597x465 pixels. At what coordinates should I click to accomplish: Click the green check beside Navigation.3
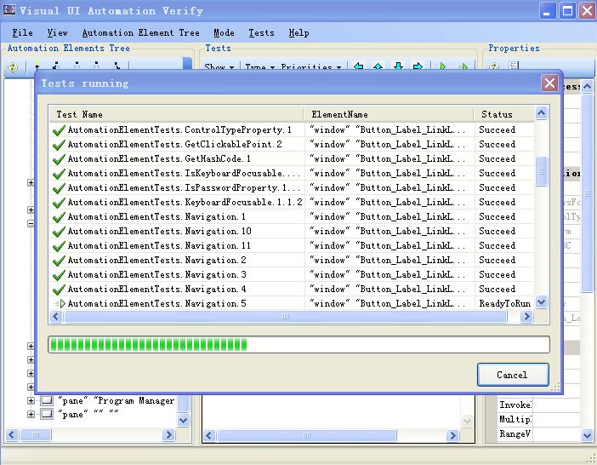pyautogui.click(x=59, y=275)
